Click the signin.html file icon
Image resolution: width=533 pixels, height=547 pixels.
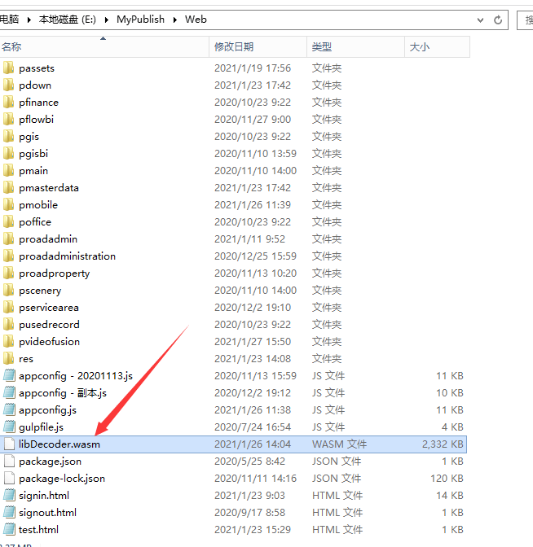(10, 496)
